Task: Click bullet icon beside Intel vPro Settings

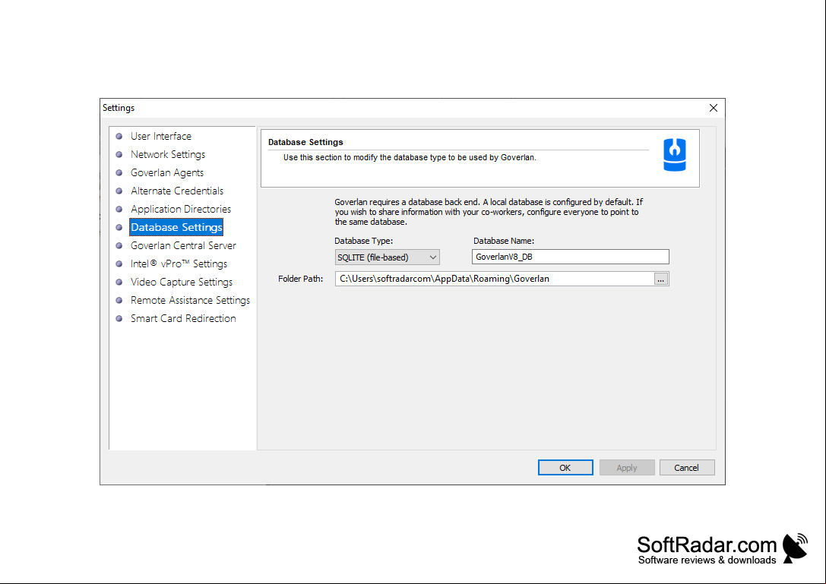Action: coord(119,264)
